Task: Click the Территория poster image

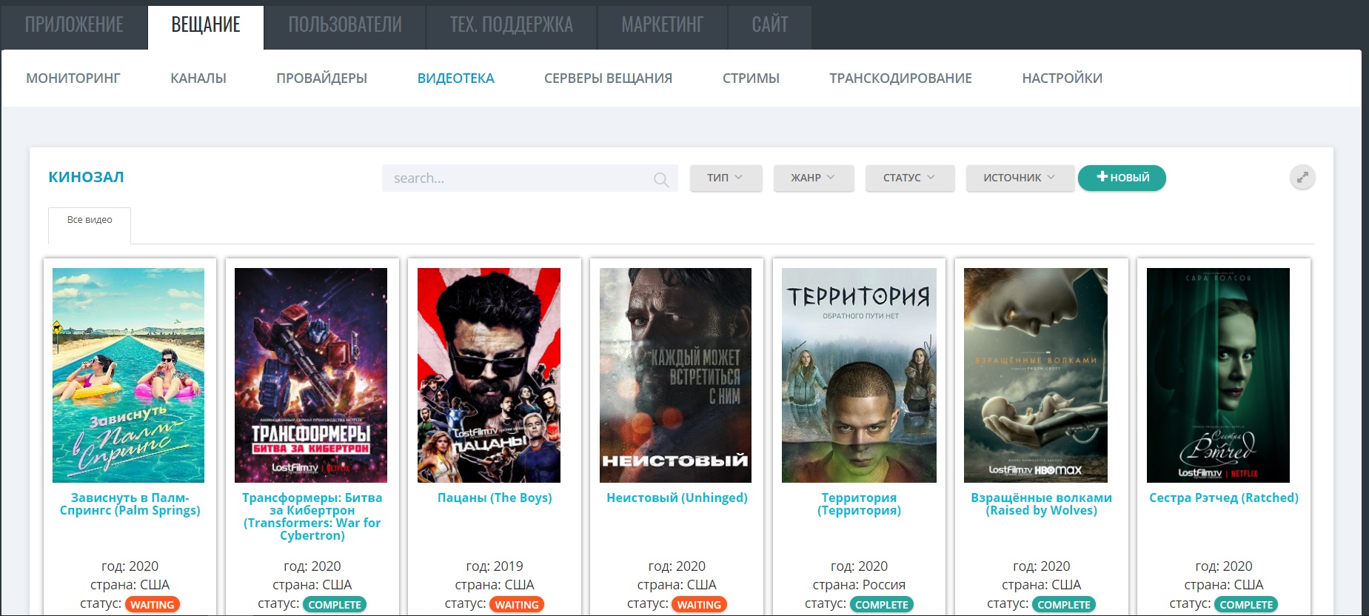Action: click(859, 375)
